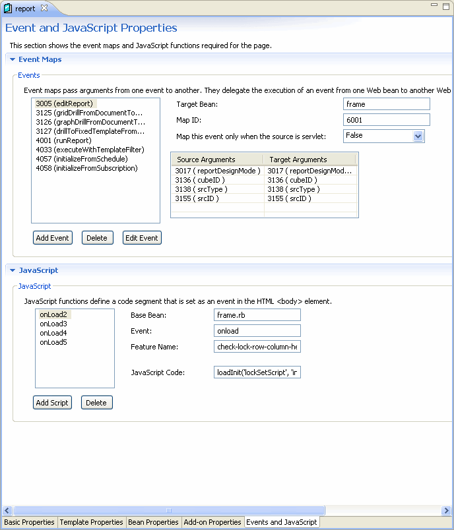
Task: Click the report editor tab icon
Action: pos(8,8)
